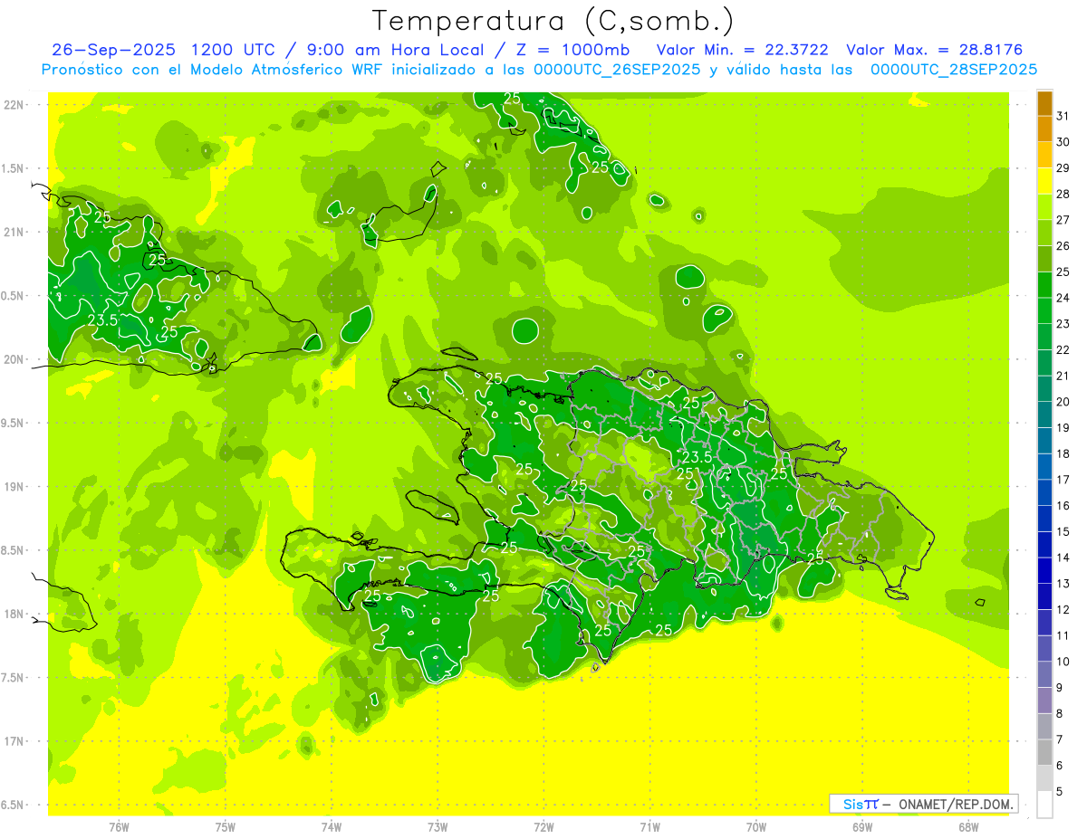
Task: Pick the yellow 28–29 swatch in color scale
Action: click(1044, 181)
